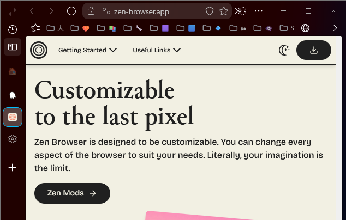The height and width of the screenshot is (220, 346).
Task: Open the bookmark folder with the heart
Action: 80,28
